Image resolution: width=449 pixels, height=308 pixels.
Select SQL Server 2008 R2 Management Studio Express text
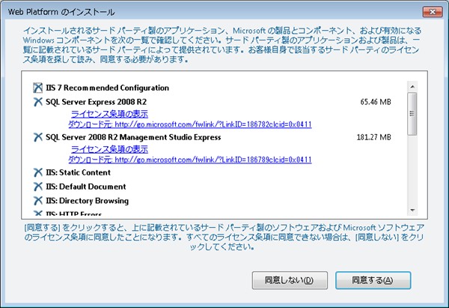[133, 137]
